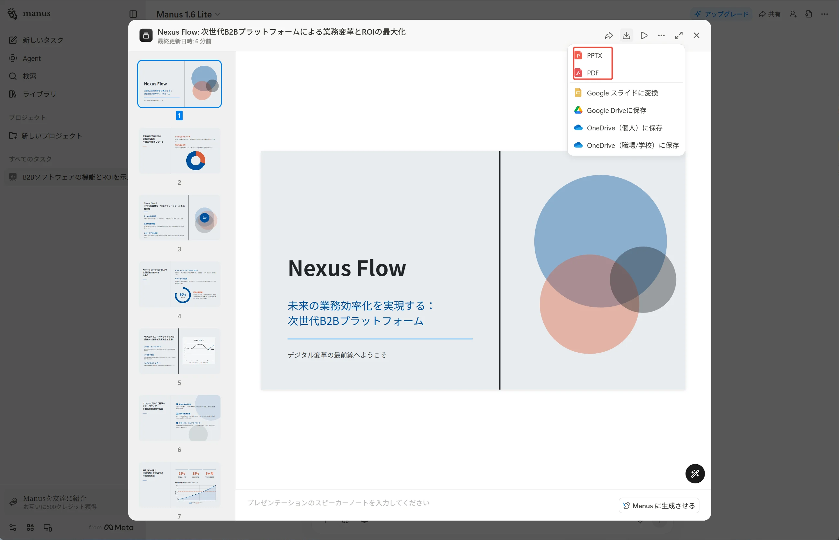Open the three-dot more options in presentation header

(662, 35)
